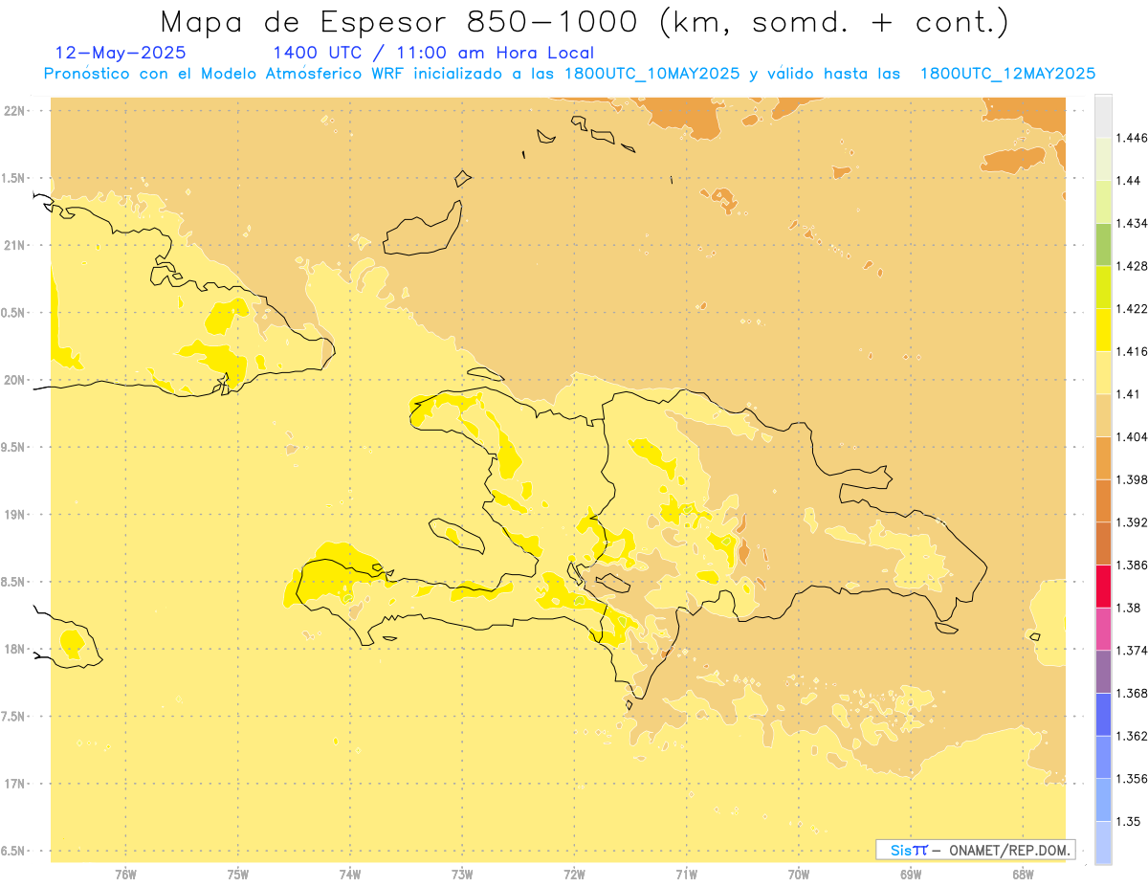Click the colorbar value '1.446'
The image size is (1148, 887).
[1132, 138]
